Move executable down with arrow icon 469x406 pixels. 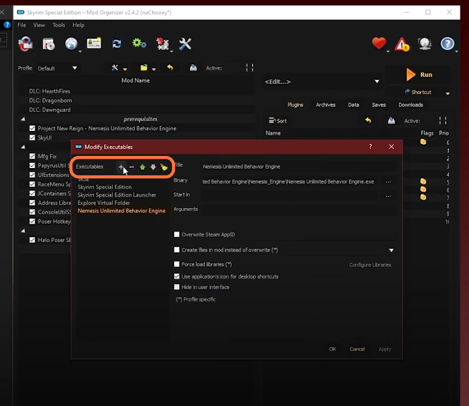153,167
